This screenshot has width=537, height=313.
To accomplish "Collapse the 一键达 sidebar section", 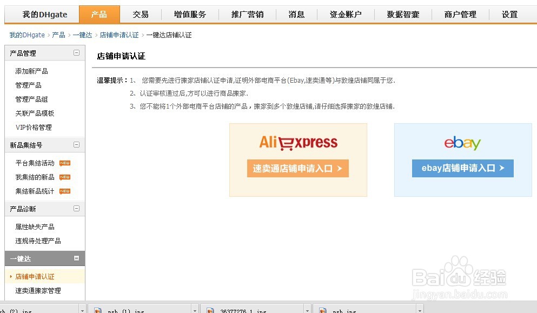I will tap(76, 258).
